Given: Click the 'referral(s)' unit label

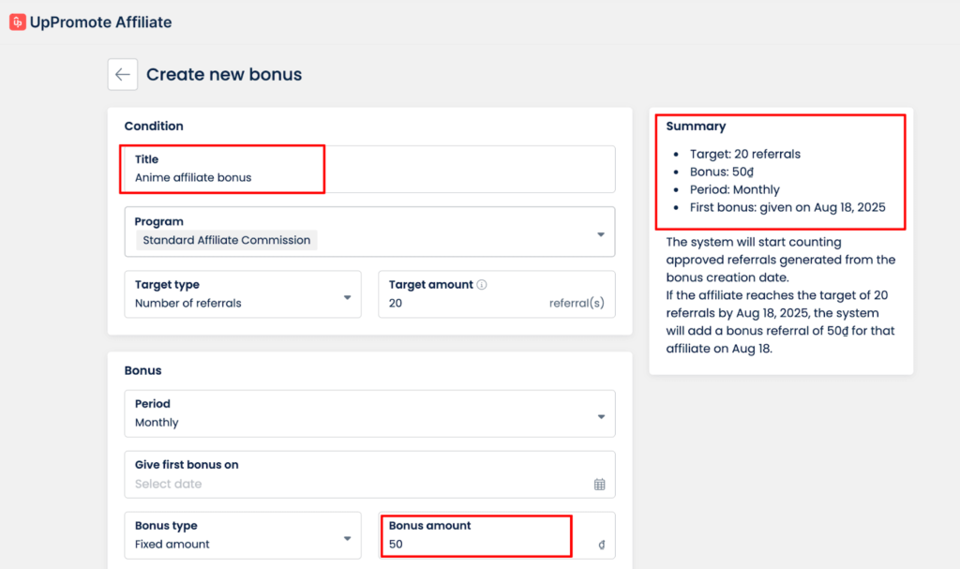Looking at the screenshot, I should click(577, 303).
